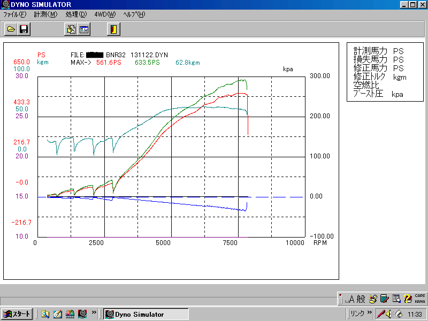
Task: Open the ファイル(F) menu
Action: (14, 14)
